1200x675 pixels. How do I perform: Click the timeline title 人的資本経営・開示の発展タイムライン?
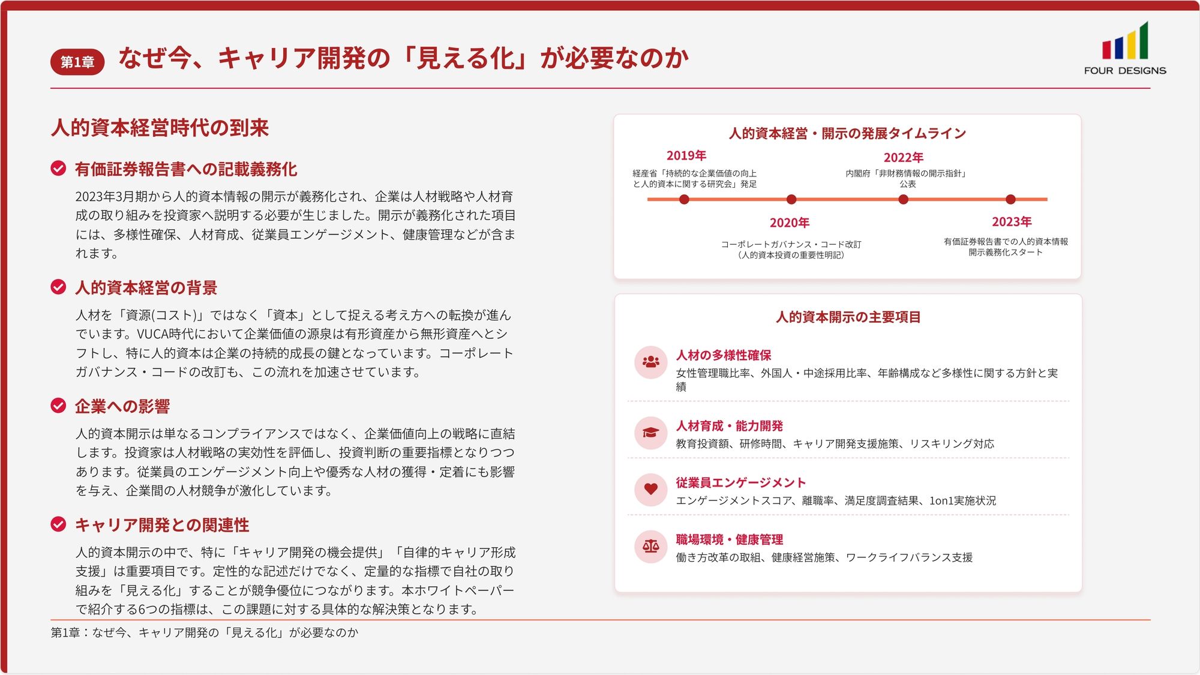click(x=847, y=133)
